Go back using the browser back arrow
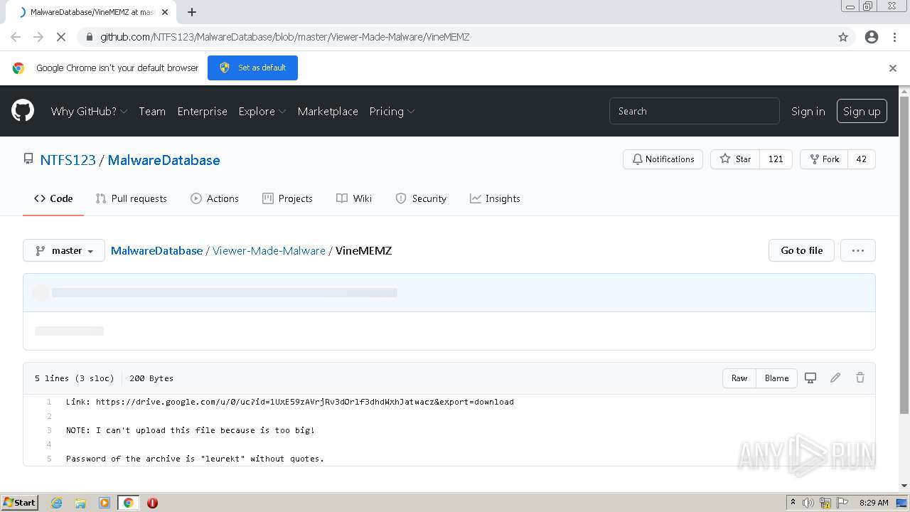 coord(16,37)
